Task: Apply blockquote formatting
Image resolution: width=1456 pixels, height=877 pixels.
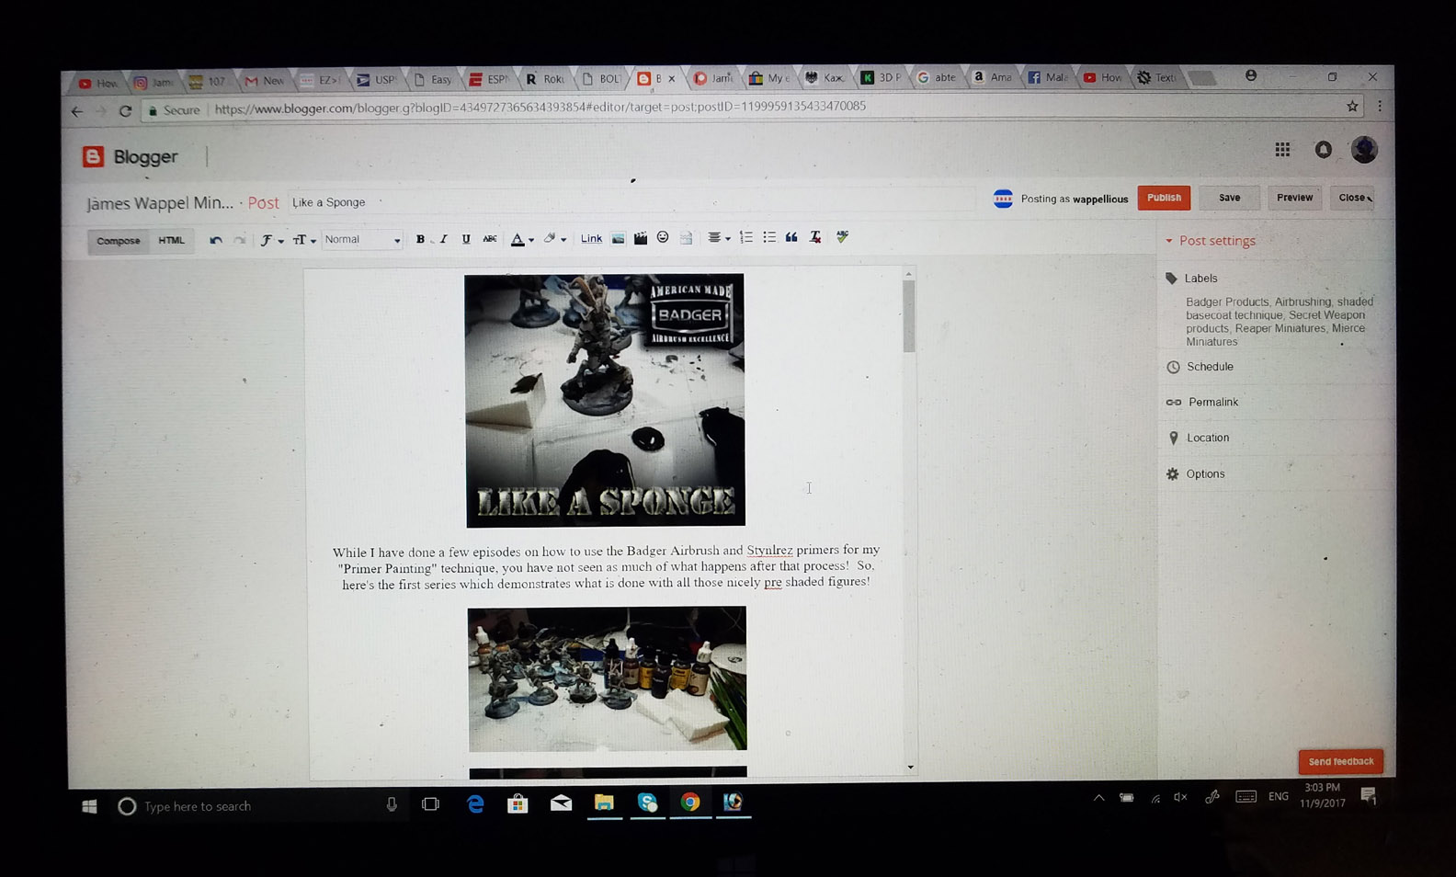Action: click(x=791, y=237)
